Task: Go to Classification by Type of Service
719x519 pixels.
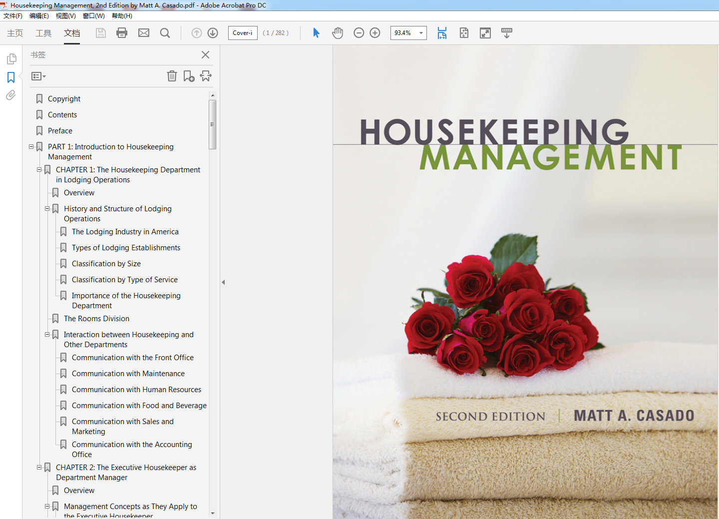Action: [125, 280]
